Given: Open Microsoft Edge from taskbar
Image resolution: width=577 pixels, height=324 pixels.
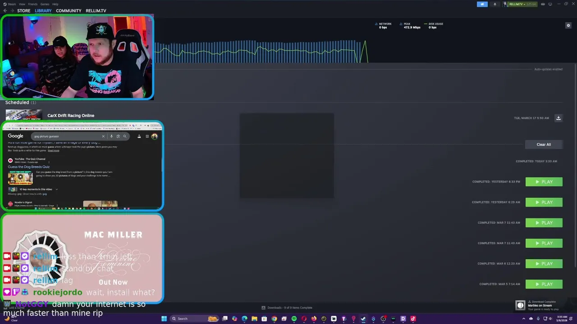Looking at the screenshot, I should 244,319.
